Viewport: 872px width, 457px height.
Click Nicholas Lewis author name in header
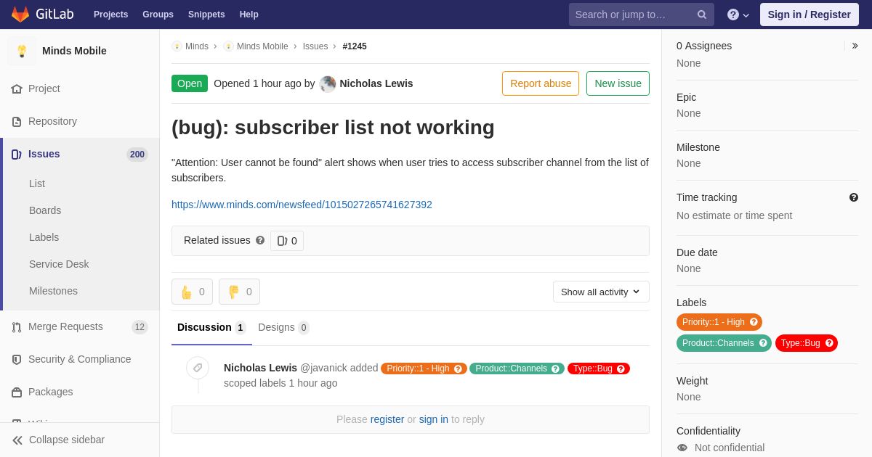coord(376,83)
